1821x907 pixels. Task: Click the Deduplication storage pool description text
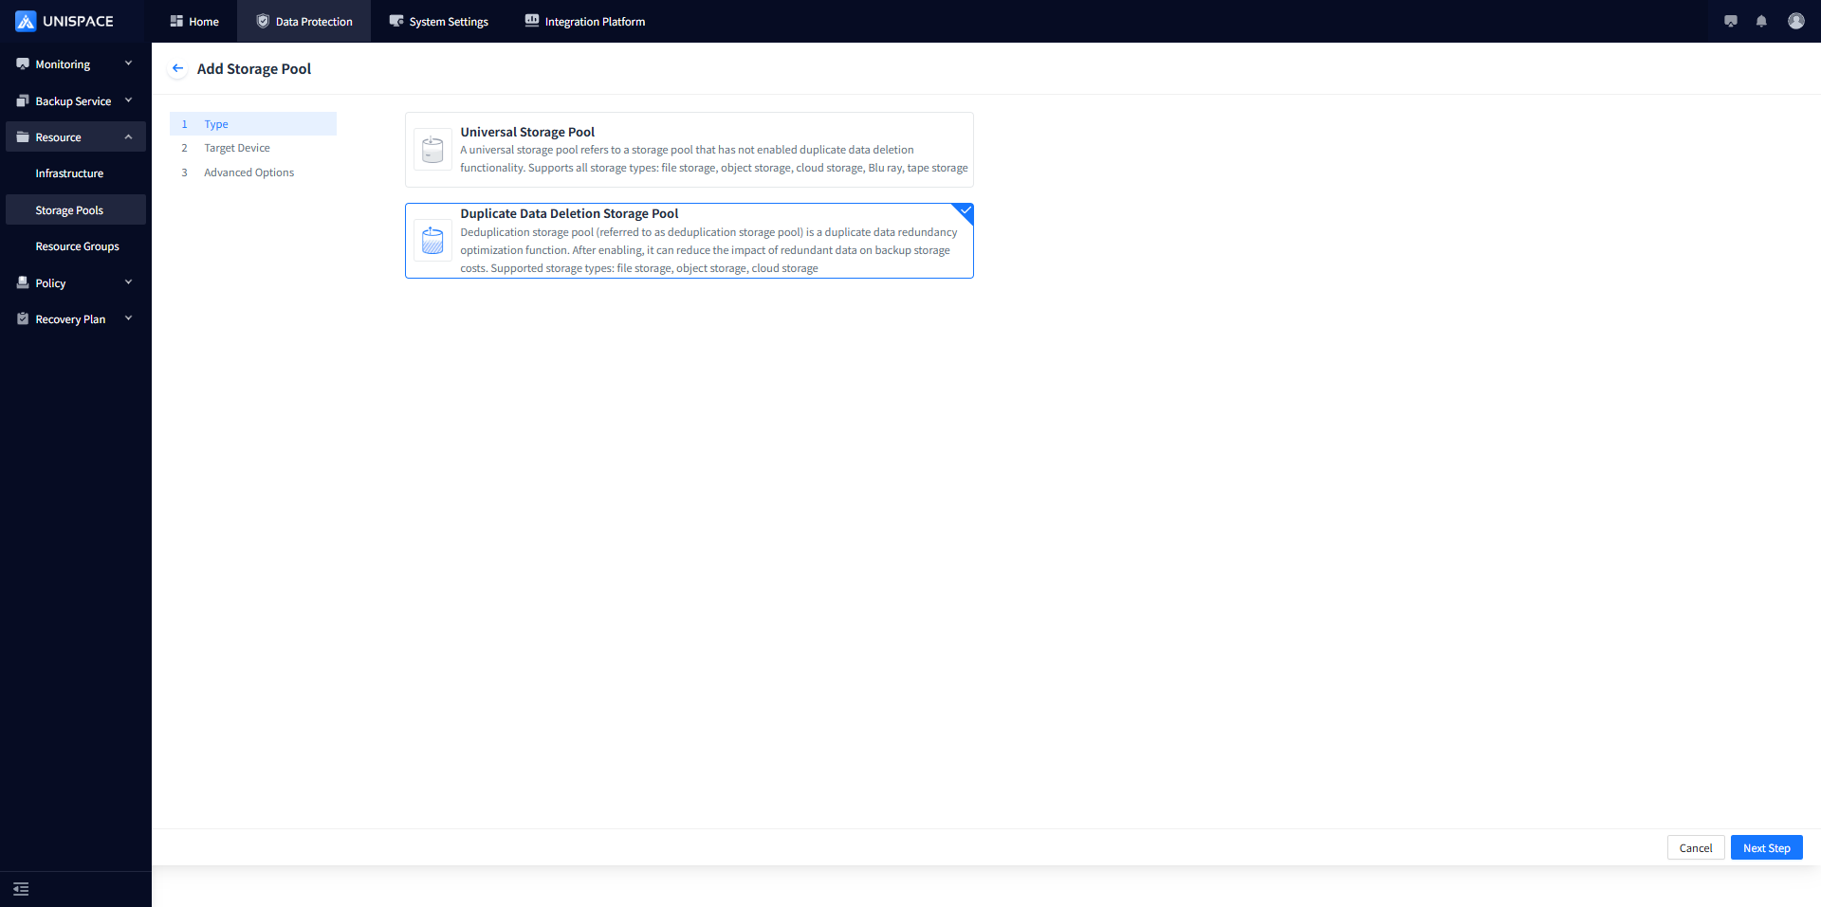click(709, 250)
